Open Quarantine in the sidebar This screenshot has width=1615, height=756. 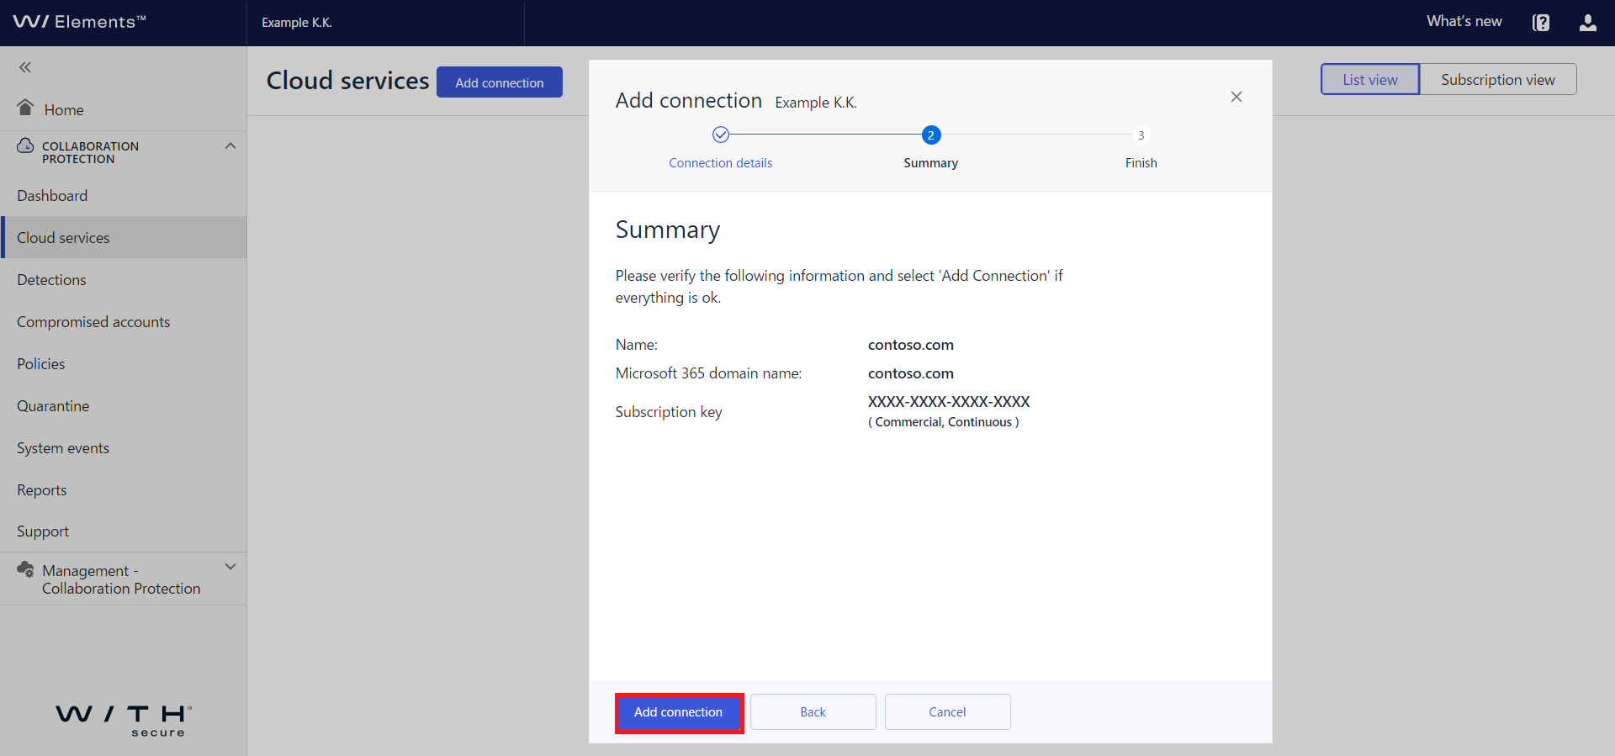coord(123,405)
